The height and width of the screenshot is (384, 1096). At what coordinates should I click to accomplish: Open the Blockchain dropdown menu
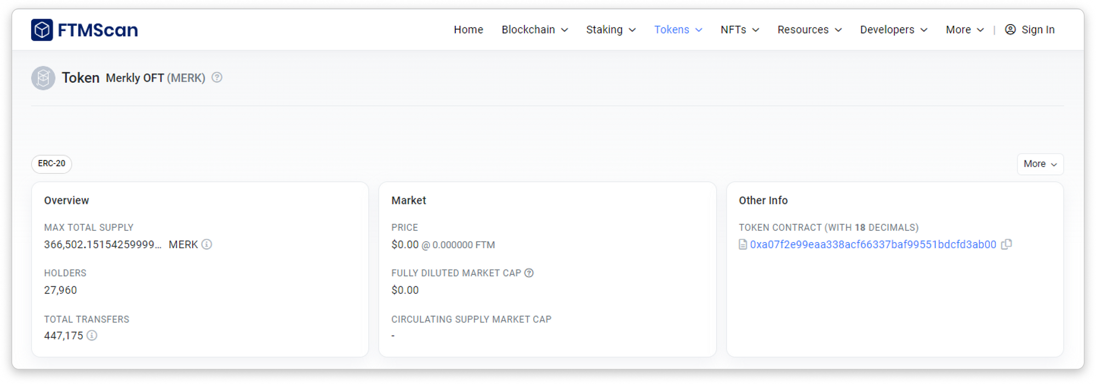(535, 30)
